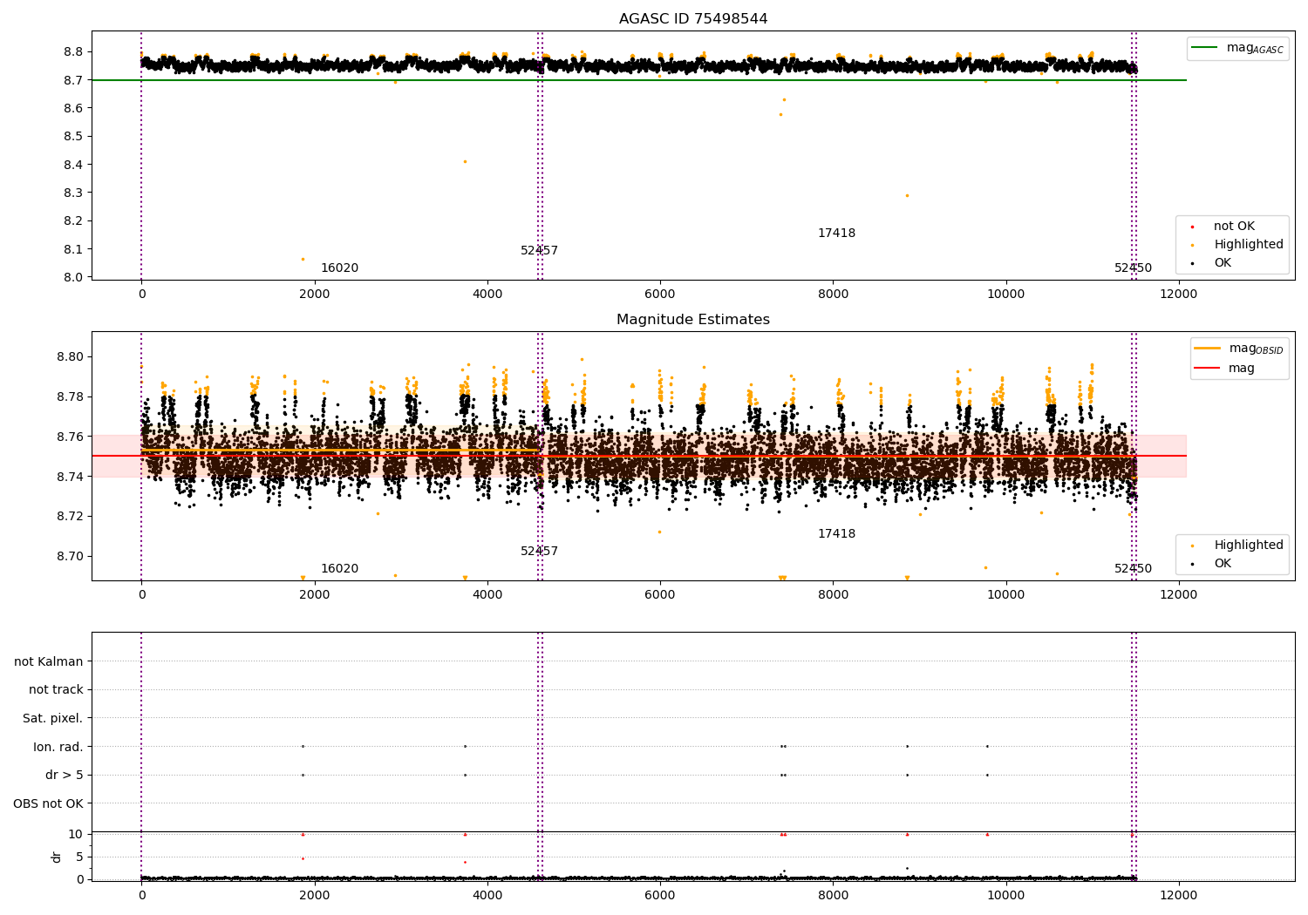Click the 16020 annotation in Magnitude Estimates plot

click(339, 569)
